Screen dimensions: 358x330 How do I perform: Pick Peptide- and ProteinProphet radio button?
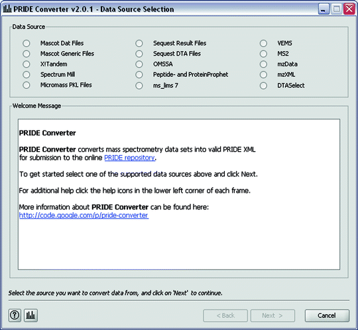(139, 75)
